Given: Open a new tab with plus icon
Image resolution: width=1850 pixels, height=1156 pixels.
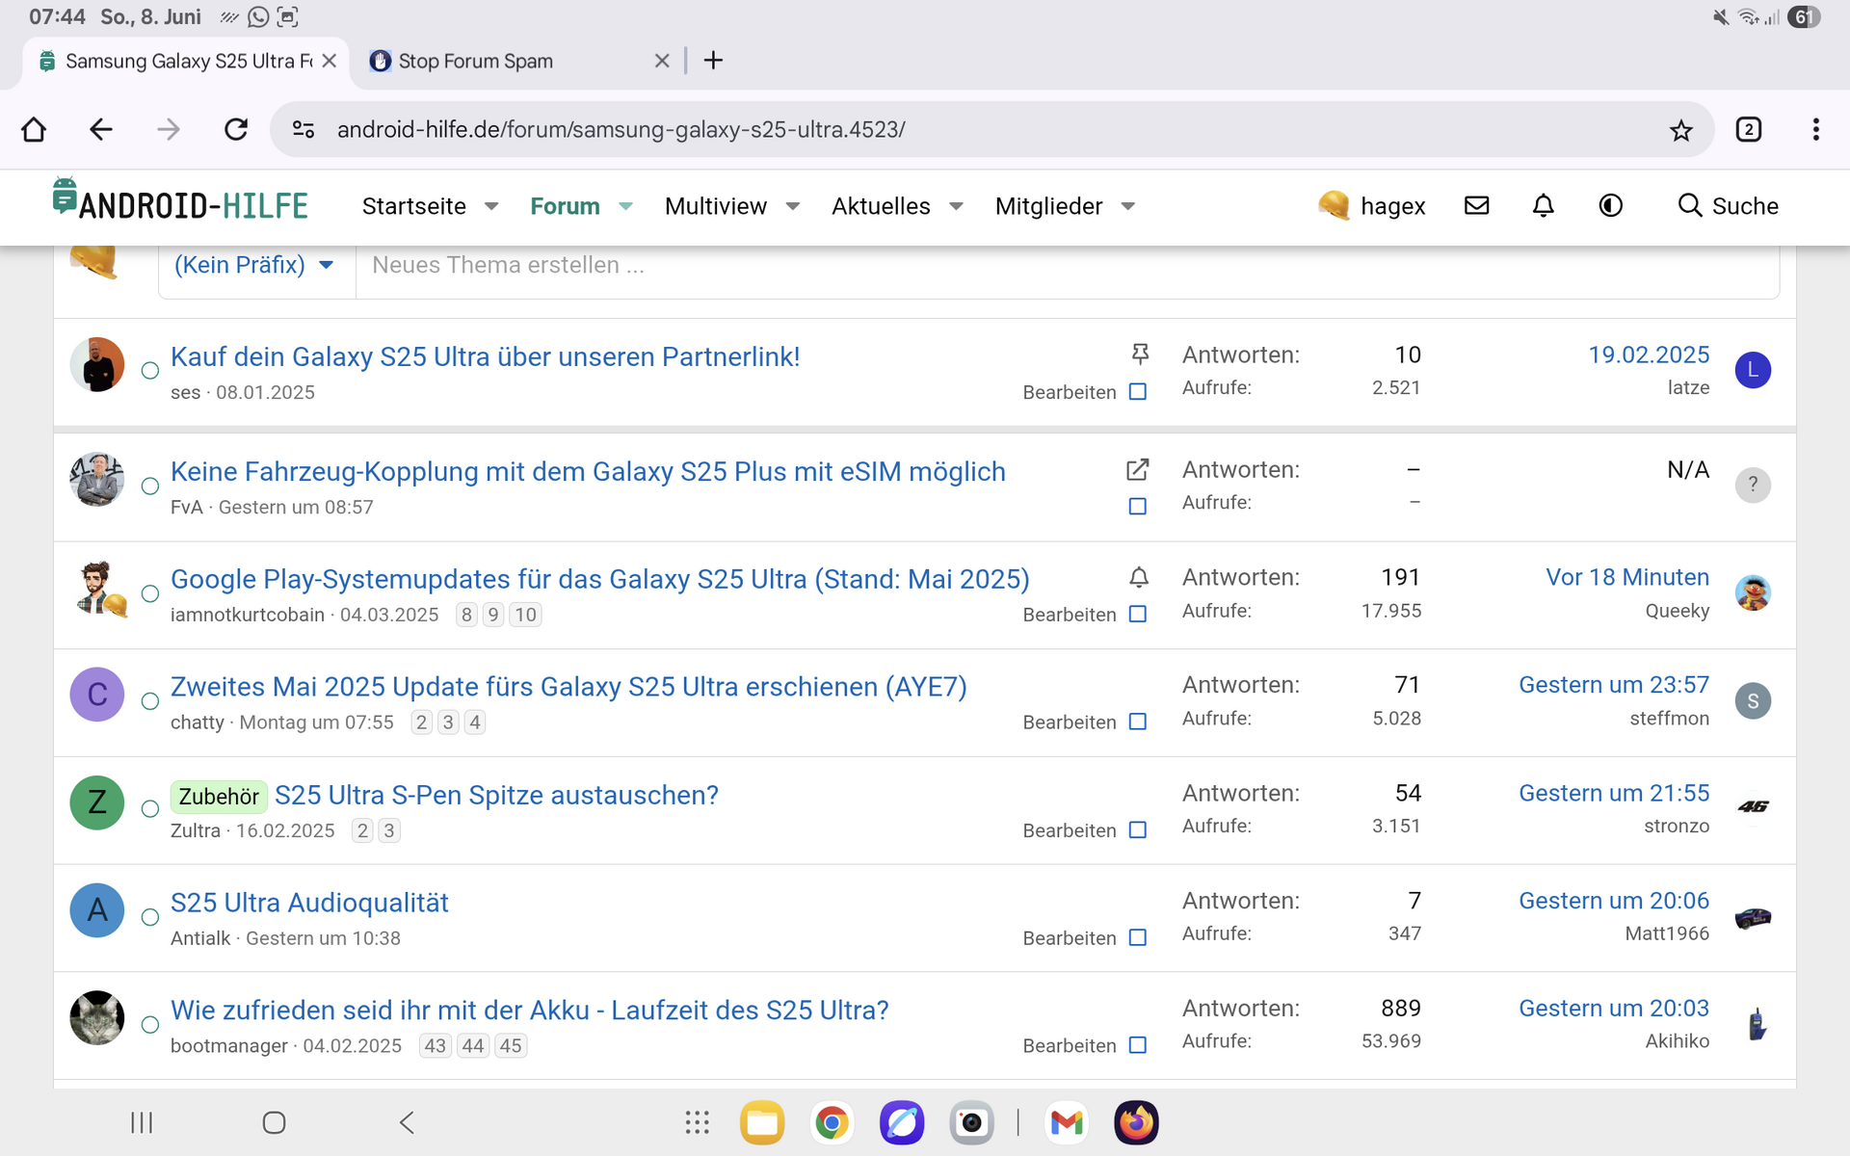Looking at the screenshot, I should coord(713,61).
